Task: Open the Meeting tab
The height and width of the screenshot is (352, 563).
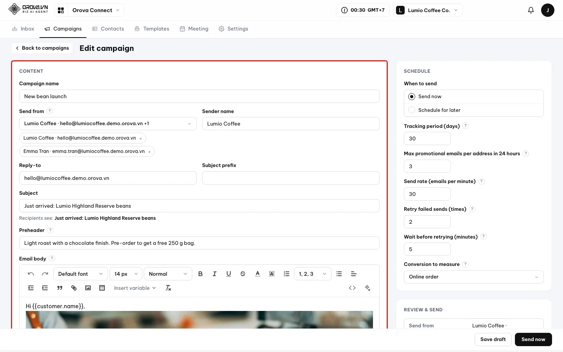Action: [194, 29]
